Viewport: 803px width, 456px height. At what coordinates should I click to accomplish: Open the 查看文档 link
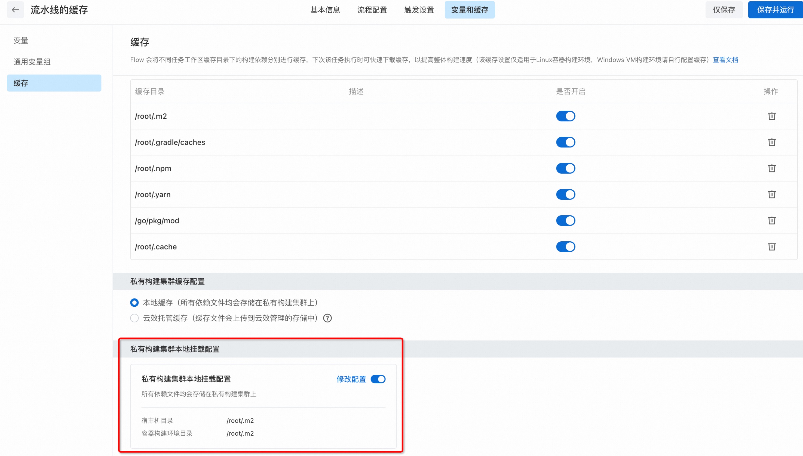pyautogui.click(x=726, y=60)
